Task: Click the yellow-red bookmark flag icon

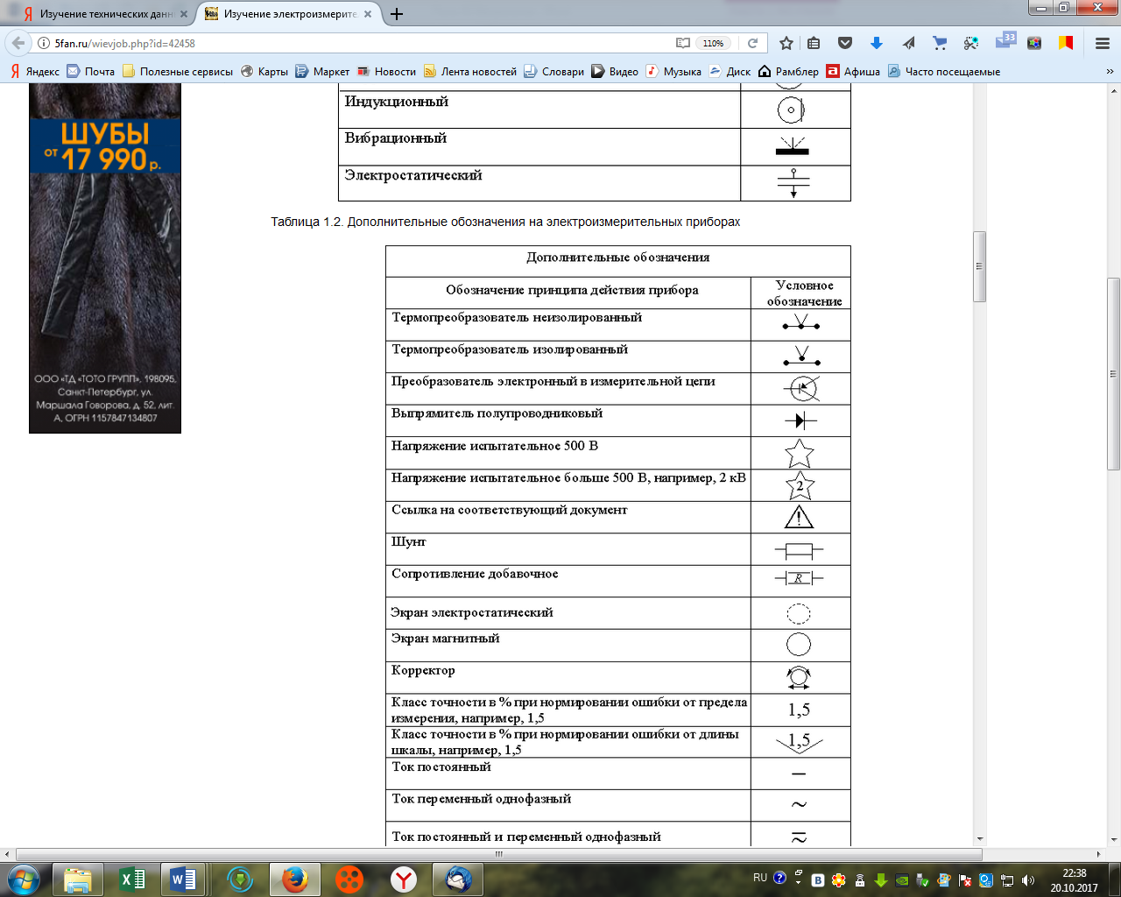Action: [1066, 43]
